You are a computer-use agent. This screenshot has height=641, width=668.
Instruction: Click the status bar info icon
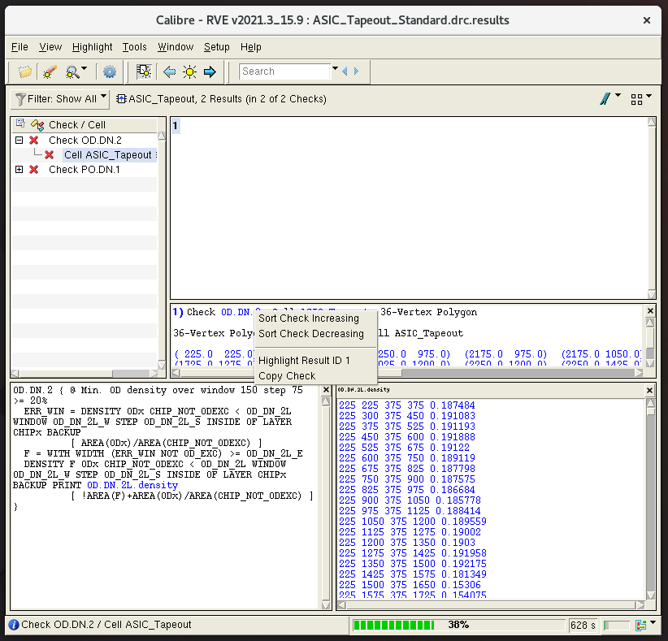(x=14, y=625)
